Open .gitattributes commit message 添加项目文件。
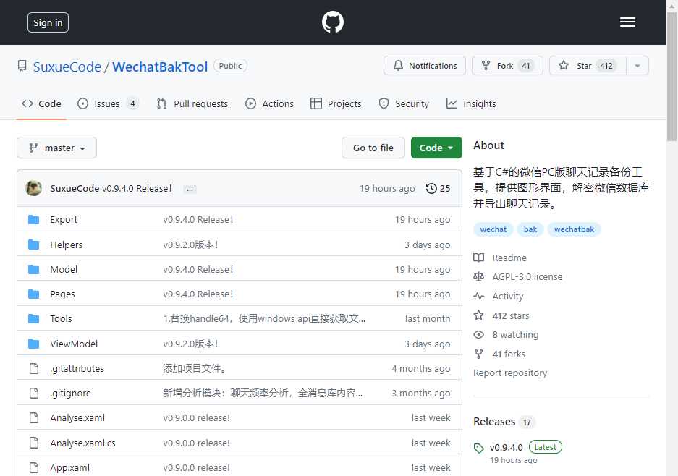The height and width of the screenshot is (476, 678). pyautogui.click(x=195, y=368)
